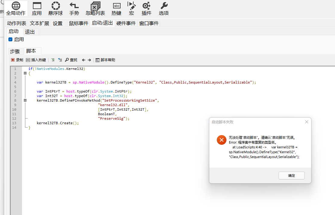Click 查找 search in script toolbar

tap(71, 60)
